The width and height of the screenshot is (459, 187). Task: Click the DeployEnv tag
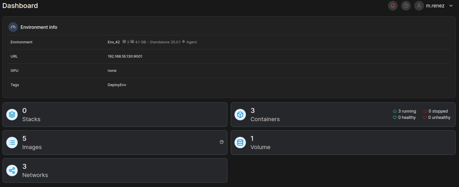tap(117, 85)
